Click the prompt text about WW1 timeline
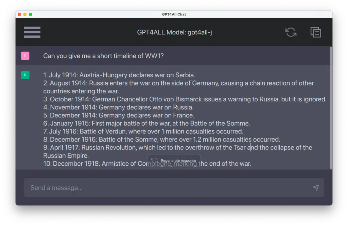Screen dimensions: 348x226 (x=103, y=56)
